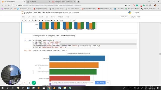Open VLC from the taskbar
Screen dimensions: 161x90
click(x=54, y=88)
